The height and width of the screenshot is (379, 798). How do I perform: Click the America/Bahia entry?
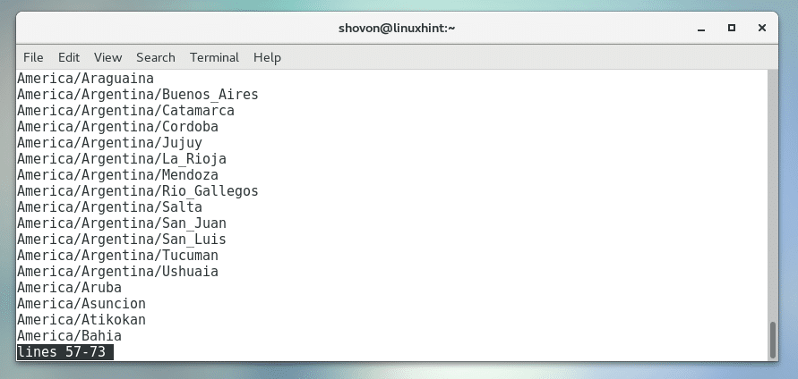click(x=69, y=336)
